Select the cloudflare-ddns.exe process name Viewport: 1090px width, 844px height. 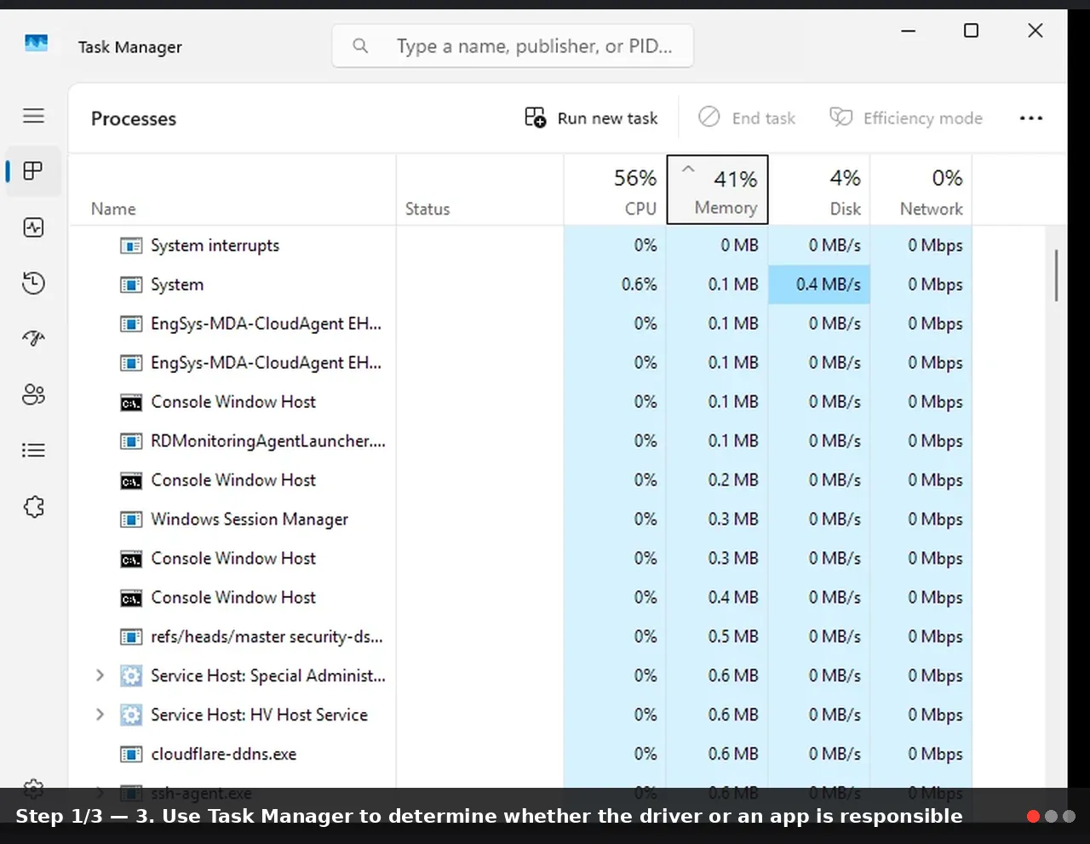tap(224, 755)
